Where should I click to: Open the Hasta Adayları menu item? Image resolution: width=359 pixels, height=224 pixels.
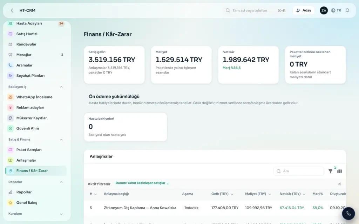36,23
